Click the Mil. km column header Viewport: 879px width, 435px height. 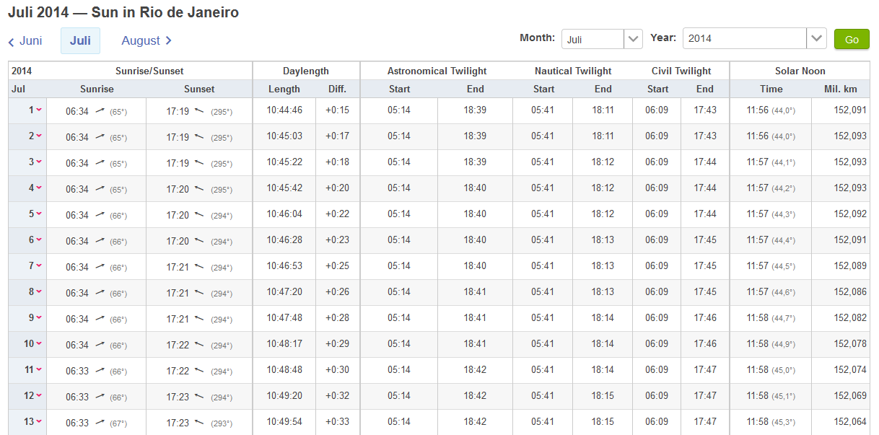[841, 89]
